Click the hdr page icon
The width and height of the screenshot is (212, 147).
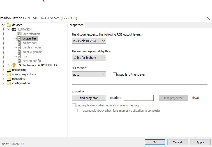19,56
